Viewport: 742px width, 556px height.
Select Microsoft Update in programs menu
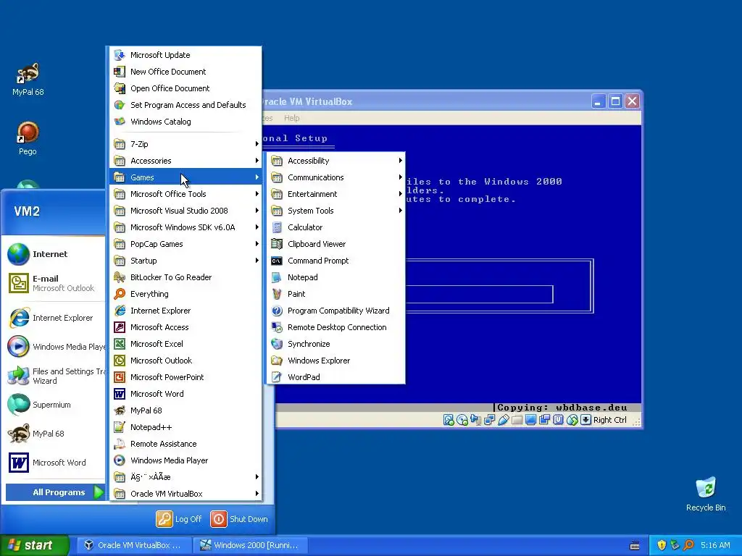pos(185,55)
